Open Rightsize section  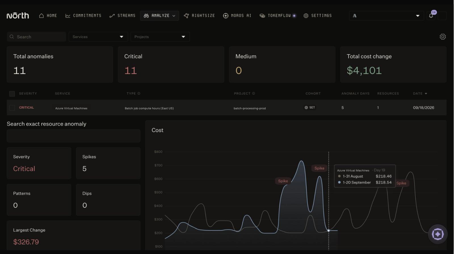pos(199,16)
